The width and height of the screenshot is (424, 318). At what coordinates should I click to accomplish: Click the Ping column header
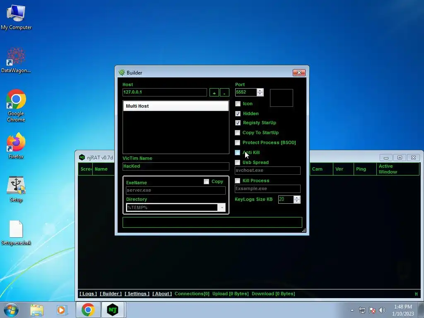coord(365,169)
